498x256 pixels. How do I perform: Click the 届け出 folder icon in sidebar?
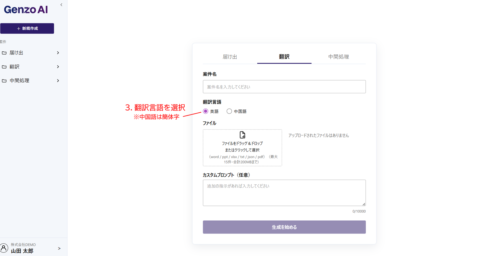4,53
